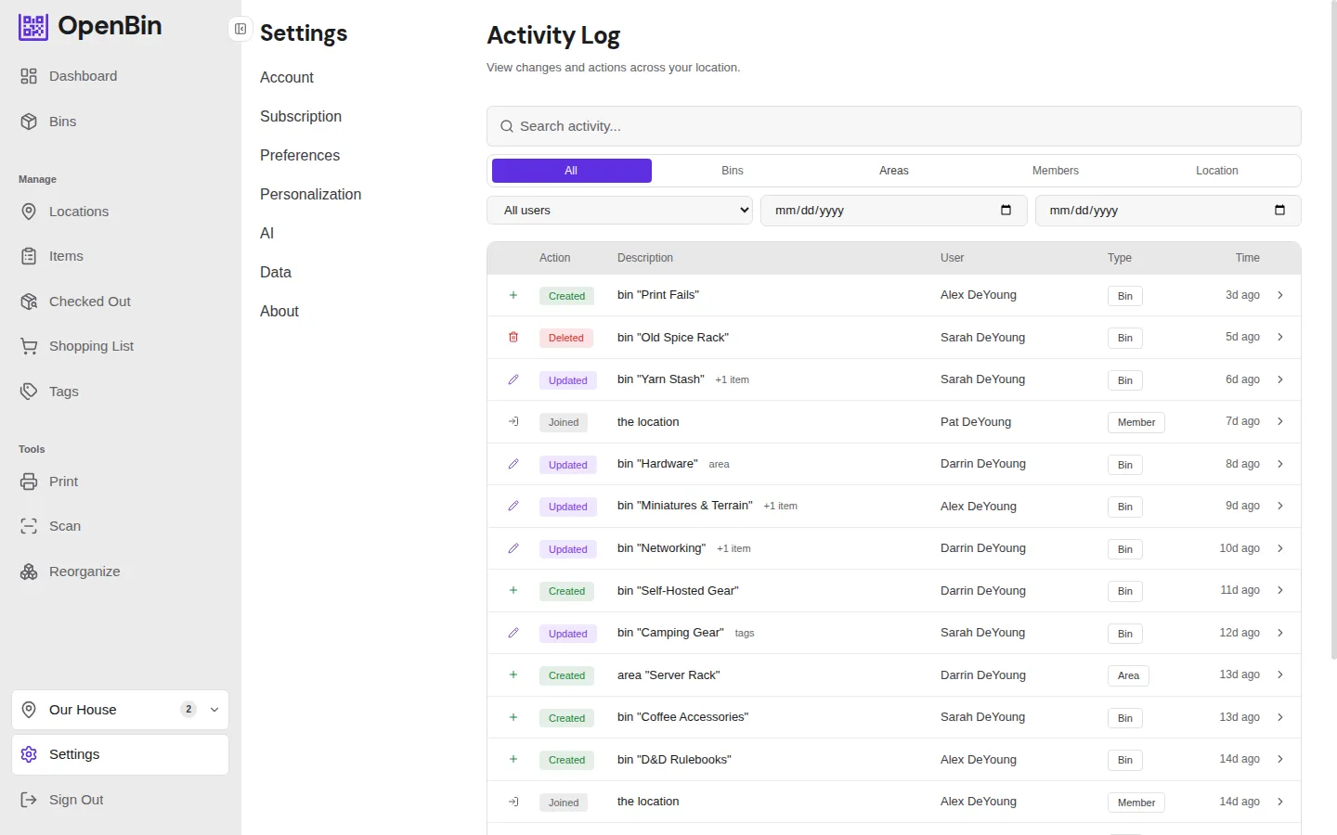
Task: Expand the Yarn Stash row chevron
Action: coord(1280,379)
